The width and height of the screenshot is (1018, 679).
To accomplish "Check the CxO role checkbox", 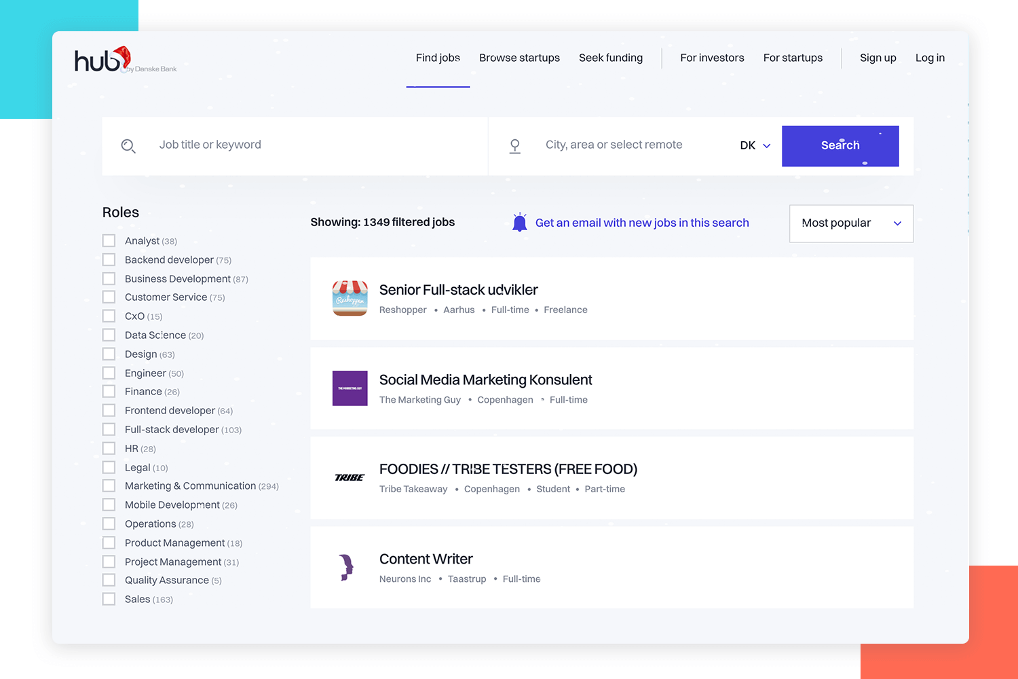I will pos(109,316).
